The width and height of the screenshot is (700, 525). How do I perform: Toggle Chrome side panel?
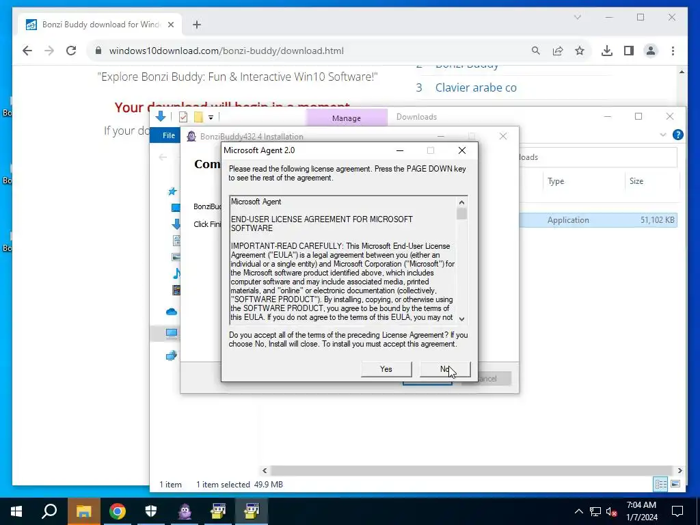(x=629, y=51)
